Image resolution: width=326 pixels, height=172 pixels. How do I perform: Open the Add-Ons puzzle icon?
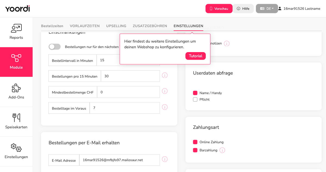pyautogui.click(x=16, y=88)
